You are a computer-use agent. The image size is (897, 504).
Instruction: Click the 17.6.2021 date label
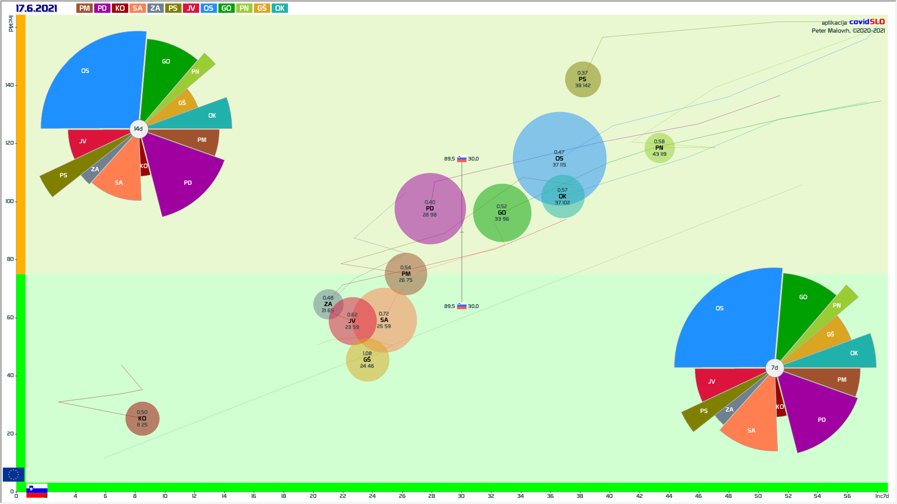pyautogui.click(x=36, y=8)
